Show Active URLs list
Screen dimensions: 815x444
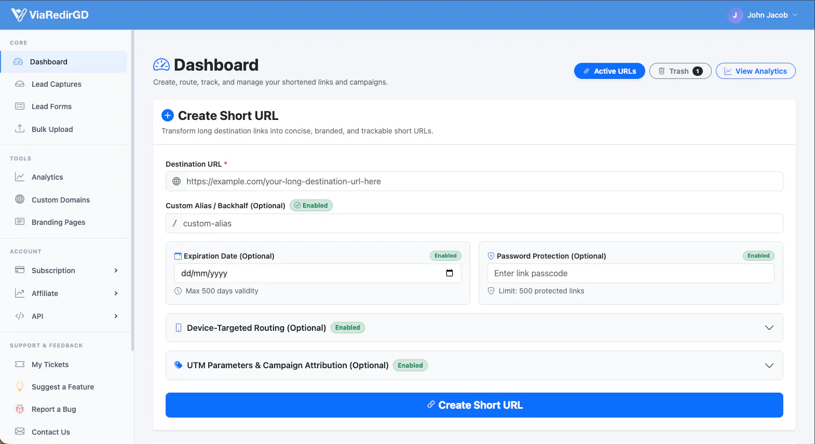pyautogui.click(x=609, y=71)
